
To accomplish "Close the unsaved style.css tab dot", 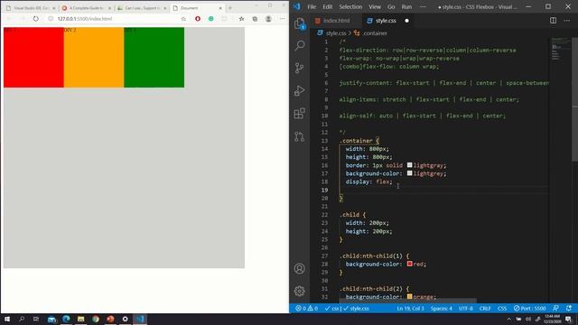I will tap(406, 21).
